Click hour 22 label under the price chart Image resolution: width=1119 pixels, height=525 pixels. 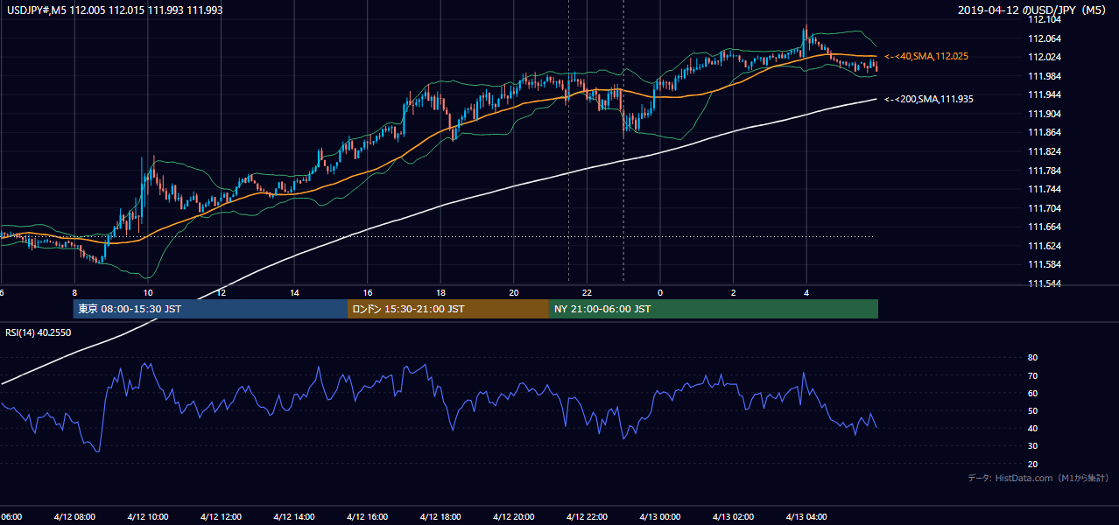[587, 292]
